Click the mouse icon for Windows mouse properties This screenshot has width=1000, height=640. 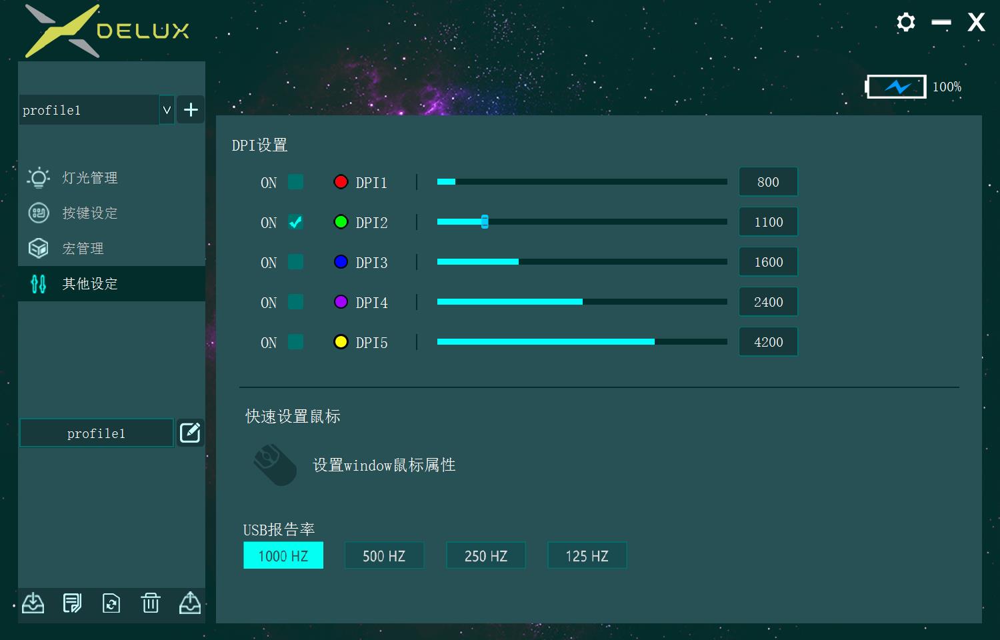tap(273, 463)
